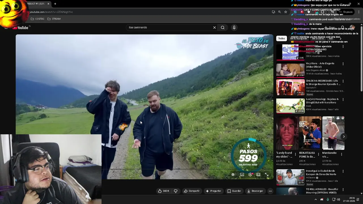The width and height of the screenshot is (363, 204).
Task: Clear the search box with the X icon
Action: tap(214, 27)
